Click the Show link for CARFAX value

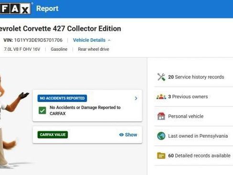click(131, 135)
